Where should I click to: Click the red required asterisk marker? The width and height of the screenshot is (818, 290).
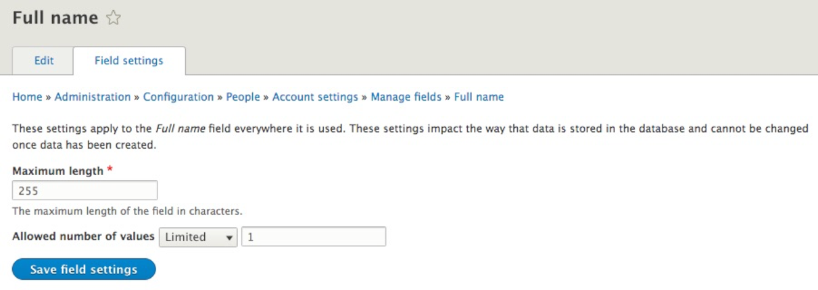[110, 170]
